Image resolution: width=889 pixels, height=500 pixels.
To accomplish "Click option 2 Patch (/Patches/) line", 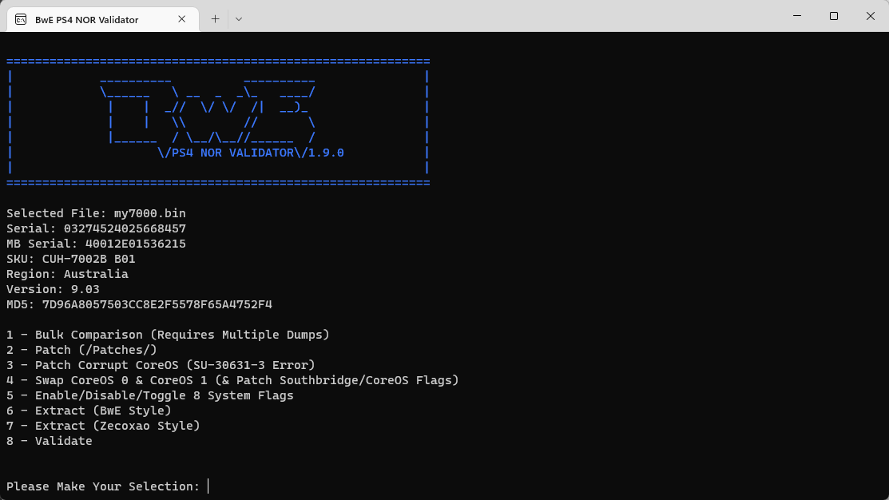I will point(81,350).
